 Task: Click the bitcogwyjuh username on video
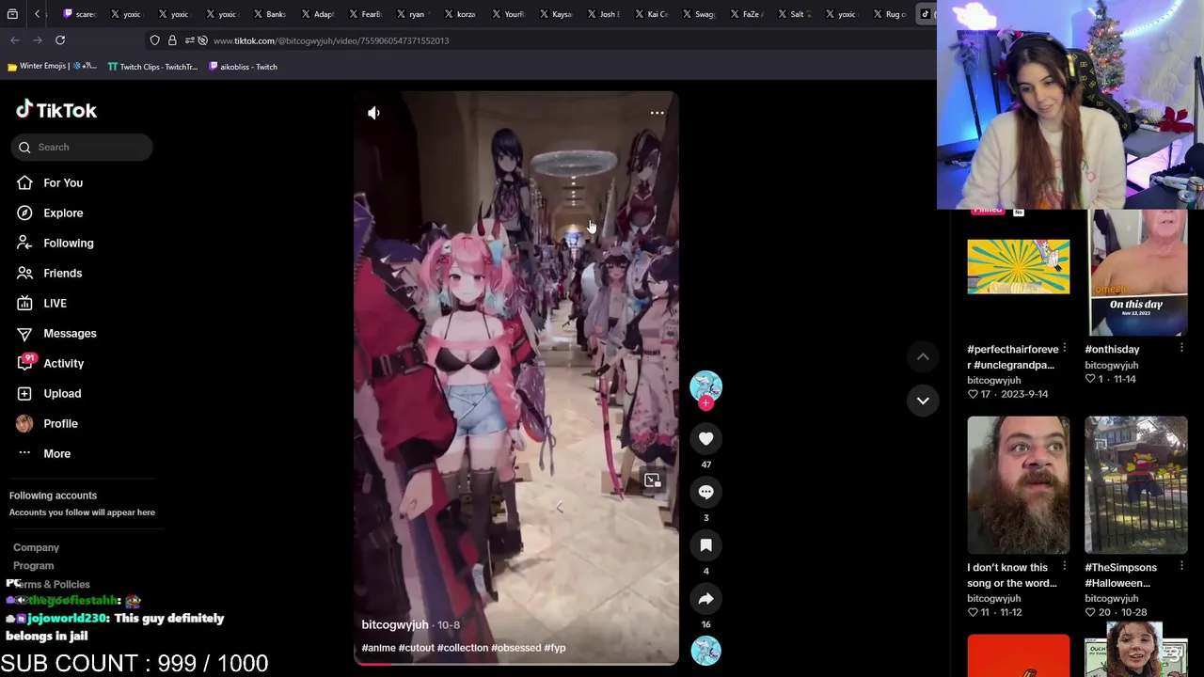pyautogui.click(x=395, y=624)
